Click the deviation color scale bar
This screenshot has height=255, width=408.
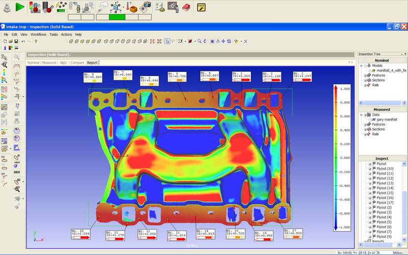(335, 158)
